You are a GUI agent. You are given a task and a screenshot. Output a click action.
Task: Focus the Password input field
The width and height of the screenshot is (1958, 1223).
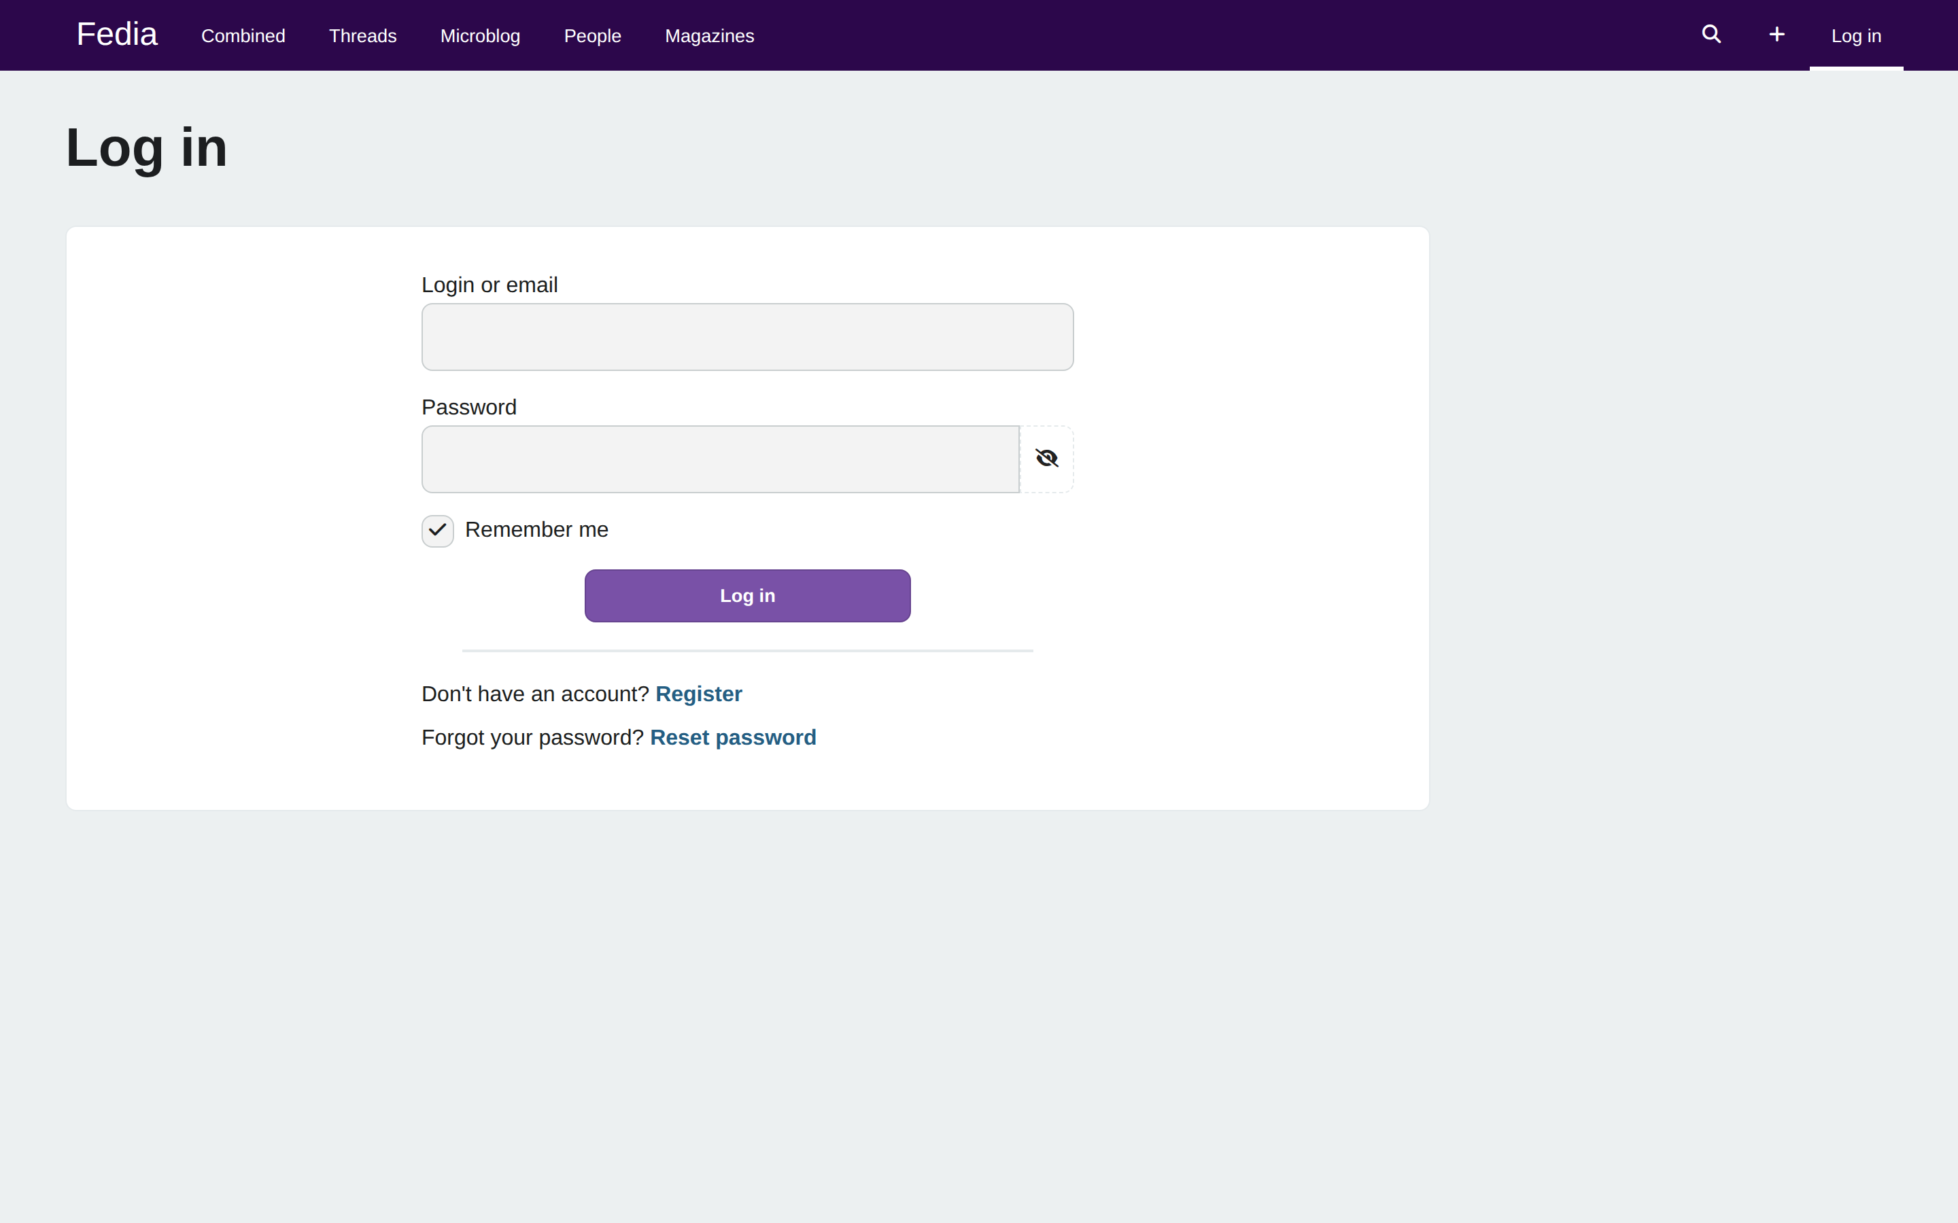click(719, 459)
